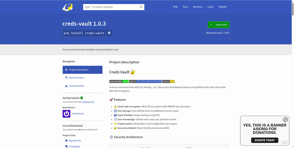
Task: Open the Log in page
Action: click(210, 7)
